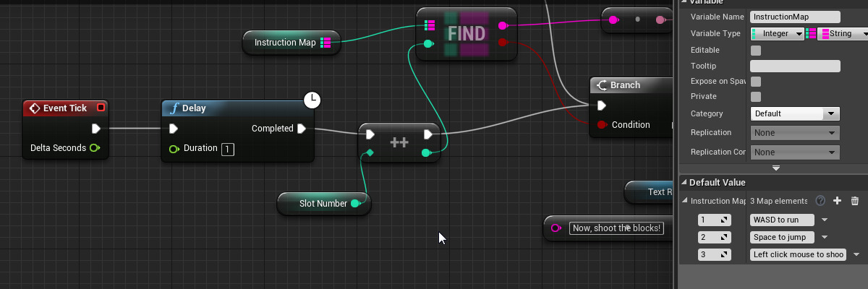868x289 pixels.
Task: Toggle the Editable checkbox
Action: pos(756,51)
